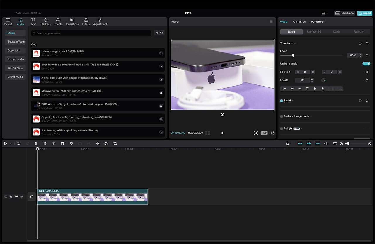Align the clip to the left
Screen dimensions: 375x244
[284, 89]
